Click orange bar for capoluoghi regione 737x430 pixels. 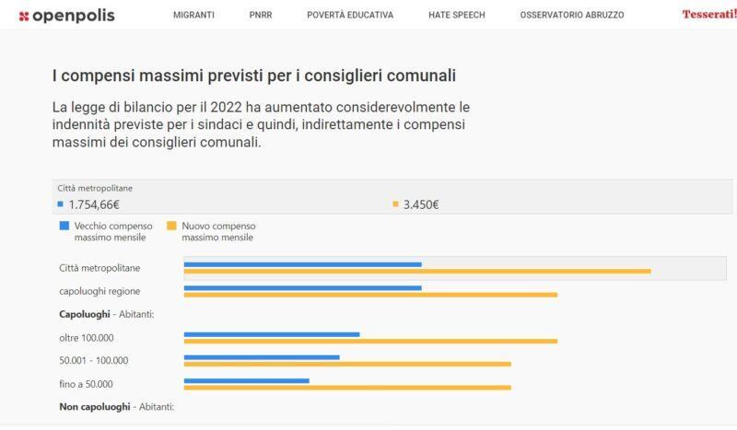click(370, 295)
